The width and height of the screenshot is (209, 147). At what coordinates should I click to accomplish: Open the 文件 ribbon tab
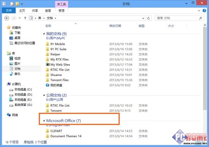[9, 11]
